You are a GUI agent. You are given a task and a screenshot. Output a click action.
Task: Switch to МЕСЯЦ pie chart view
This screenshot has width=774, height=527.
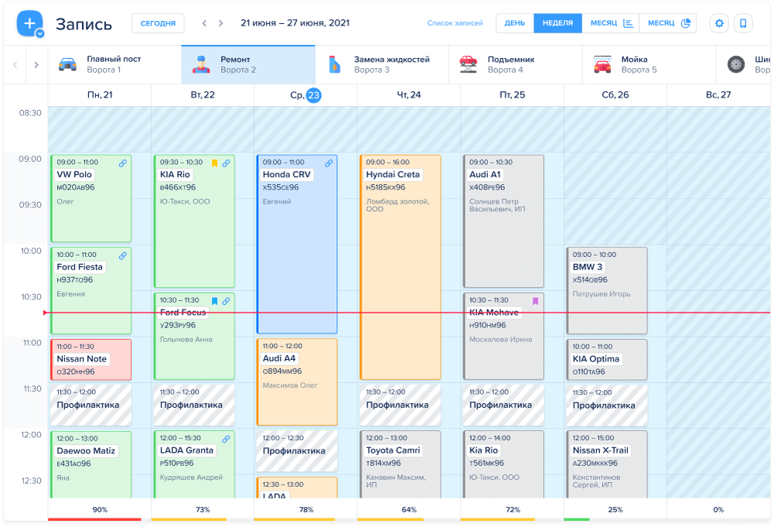[668, 23]
